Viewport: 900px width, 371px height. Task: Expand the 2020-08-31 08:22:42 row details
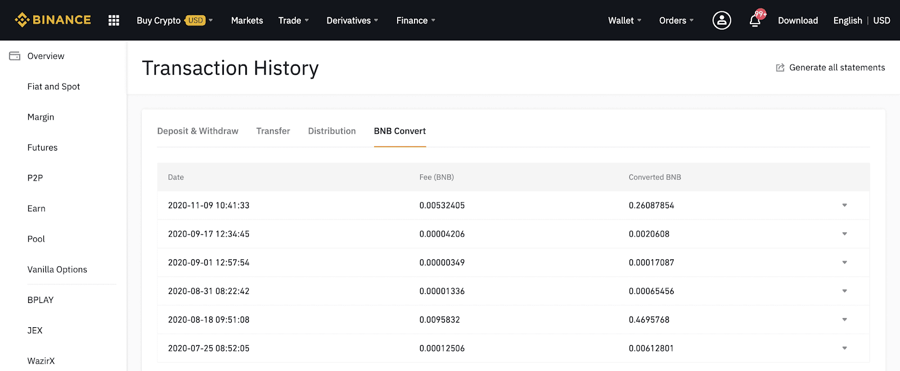click(x=844, y=291)
